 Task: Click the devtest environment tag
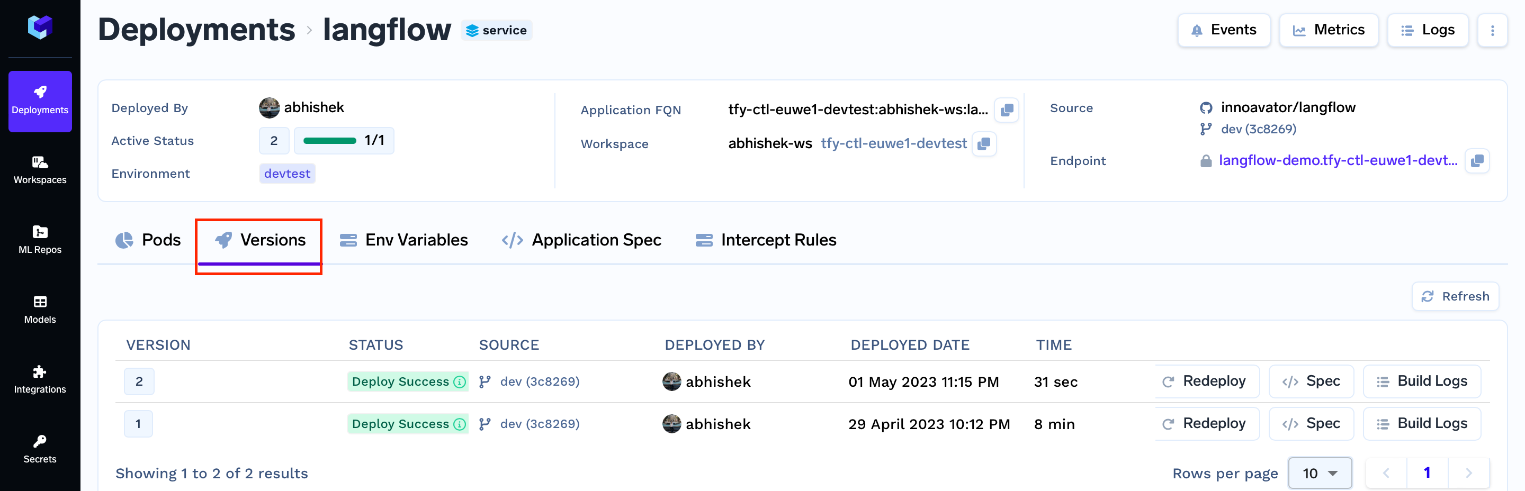(x=287, y=174)
